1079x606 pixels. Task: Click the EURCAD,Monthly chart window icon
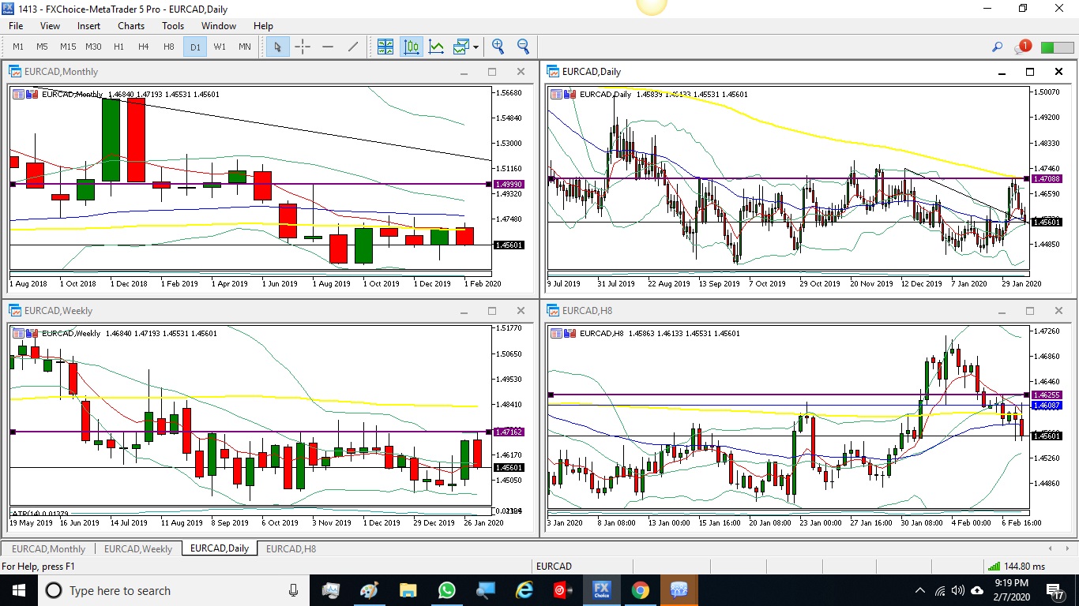point(15,71)
